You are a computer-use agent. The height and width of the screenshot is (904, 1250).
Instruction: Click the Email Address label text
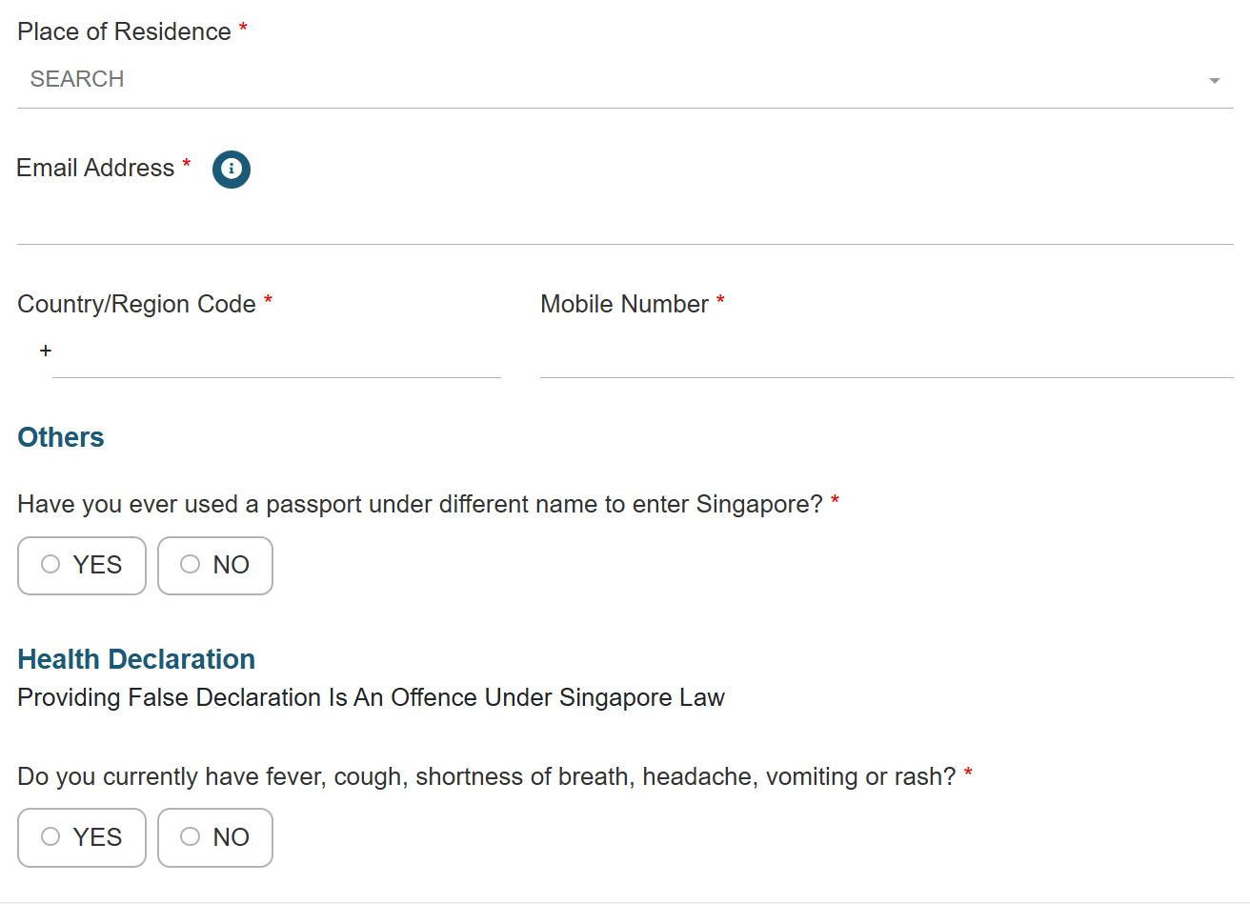point(95,169)
